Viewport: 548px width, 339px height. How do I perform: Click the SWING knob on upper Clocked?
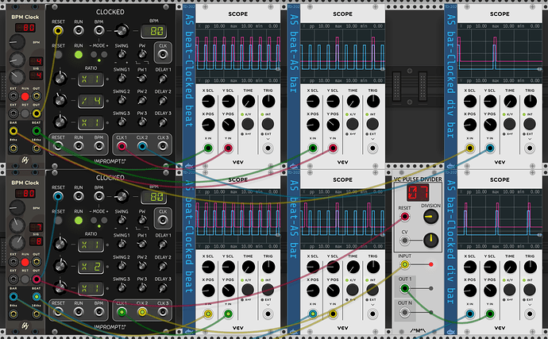[x=122, y=55]
